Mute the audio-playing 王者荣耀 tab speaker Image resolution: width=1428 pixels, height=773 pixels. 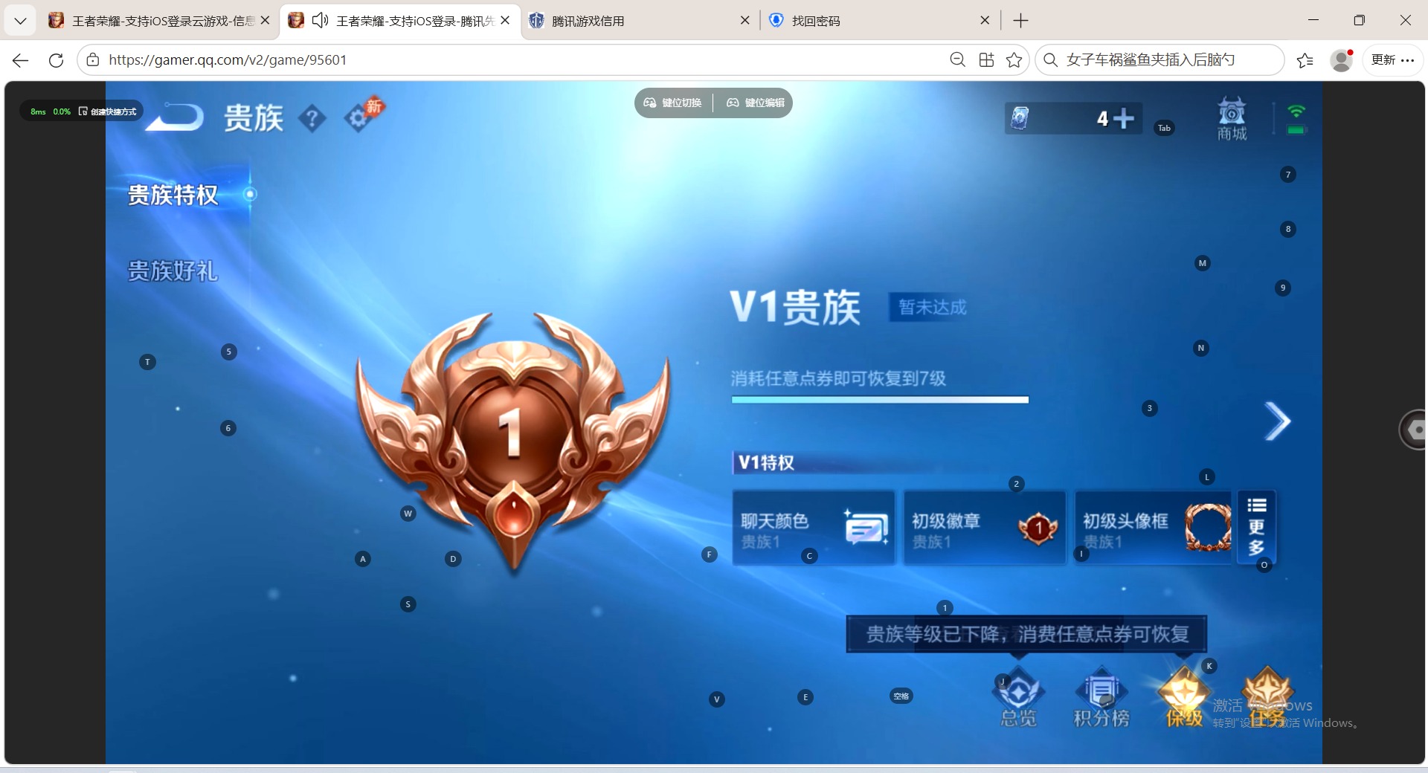pos(321,21)
